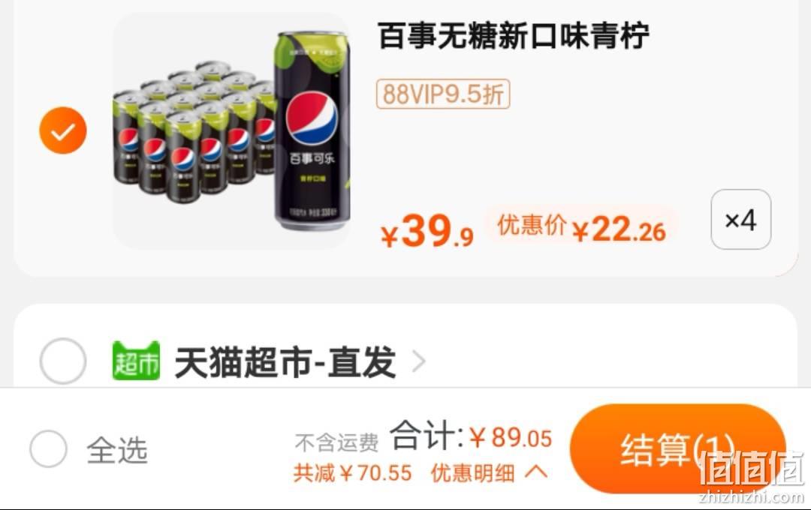811x510 pixels.
Task: Open product title 百事无糖新口味青柠
Action: click(513, 36)
